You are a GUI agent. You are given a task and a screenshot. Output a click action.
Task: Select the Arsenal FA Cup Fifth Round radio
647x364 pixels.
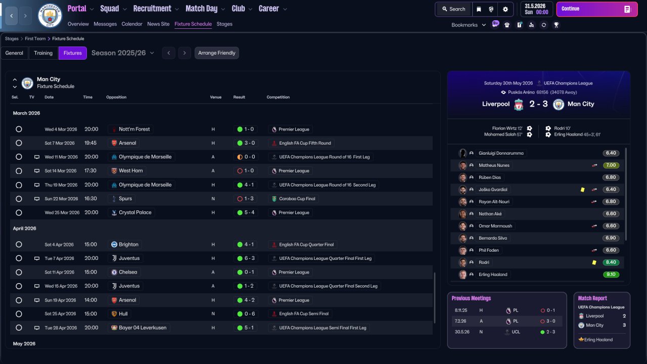coord(19,143)
